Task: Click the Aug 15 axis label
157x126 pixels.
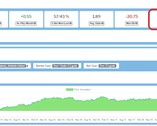Action: tap(52, 120)
